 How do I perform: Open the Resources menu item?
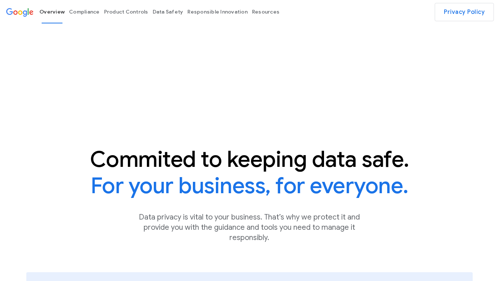coord(266,12)
